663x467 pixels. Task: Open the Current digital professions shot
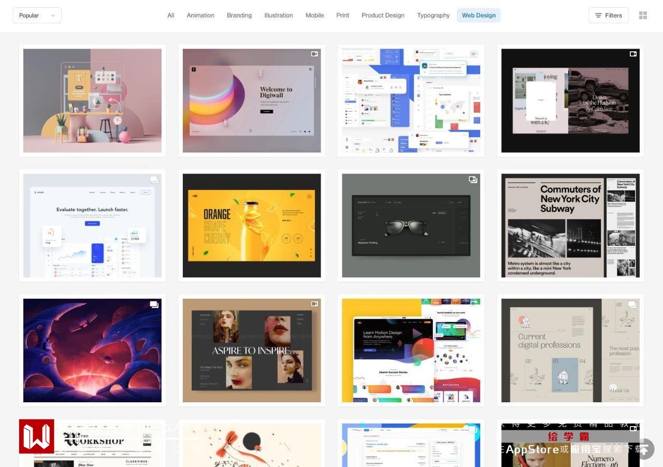coord(570,351)
